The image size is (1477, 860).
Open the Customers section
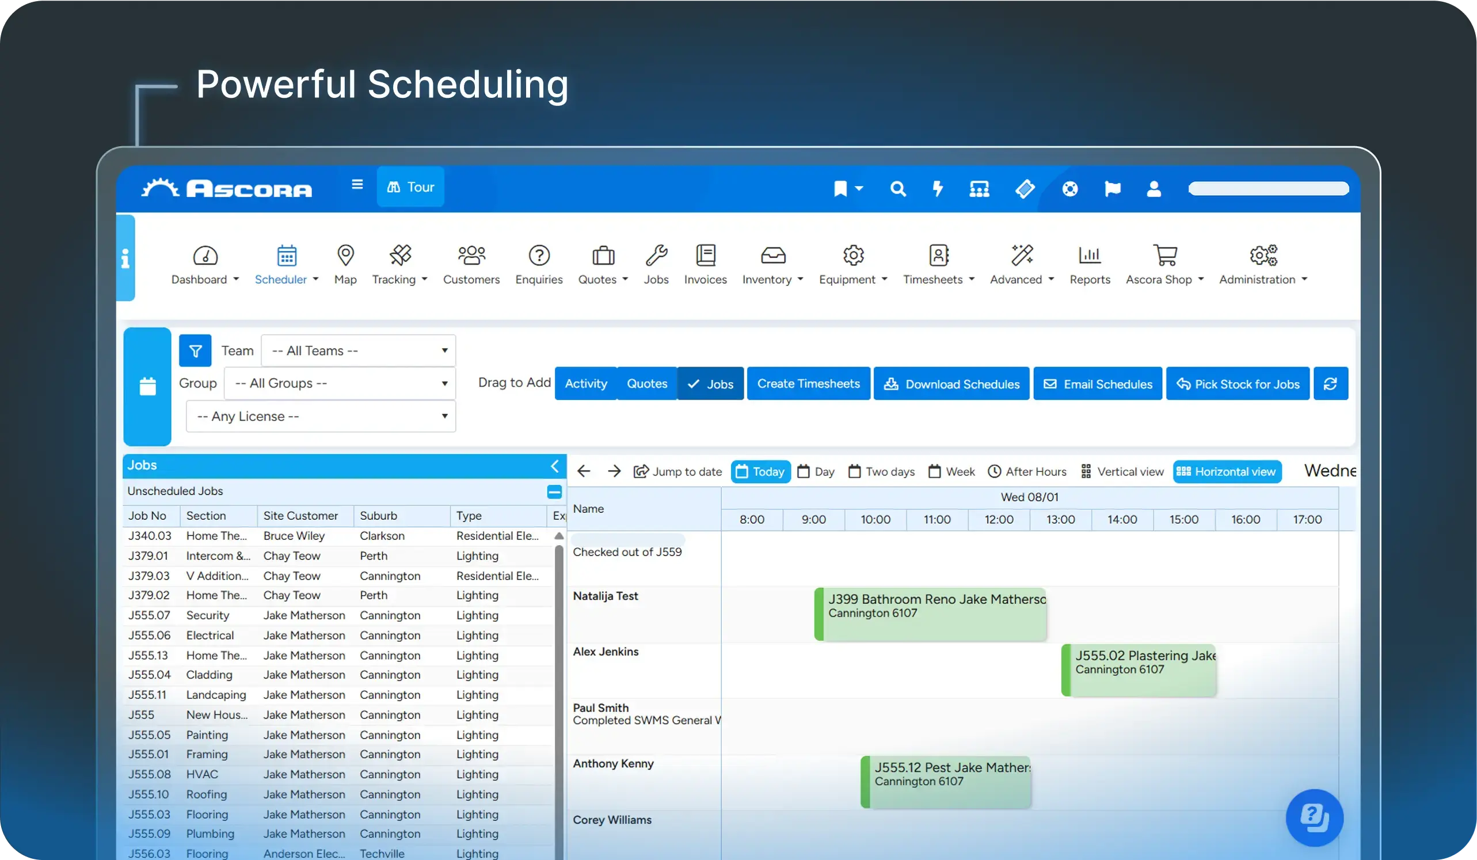471,265
